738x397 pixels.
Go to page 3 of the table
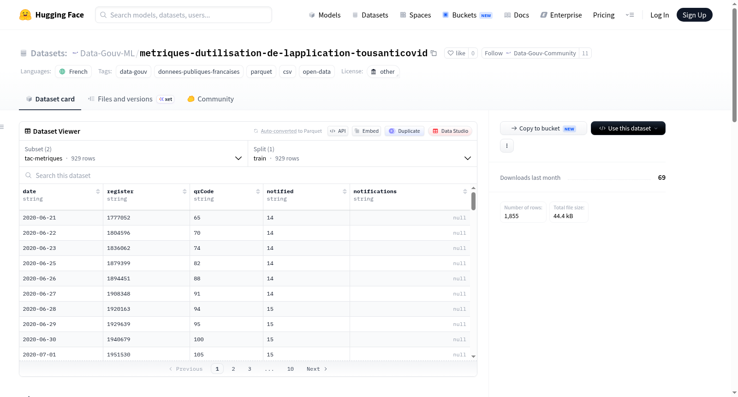[x=250, y=369]
